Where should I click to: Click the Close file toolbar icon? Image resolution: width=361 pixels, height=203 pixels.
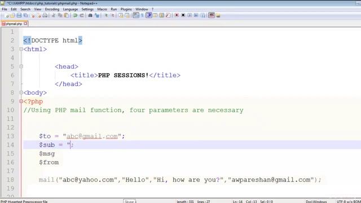pyautogui.click(x=33, y=15)
